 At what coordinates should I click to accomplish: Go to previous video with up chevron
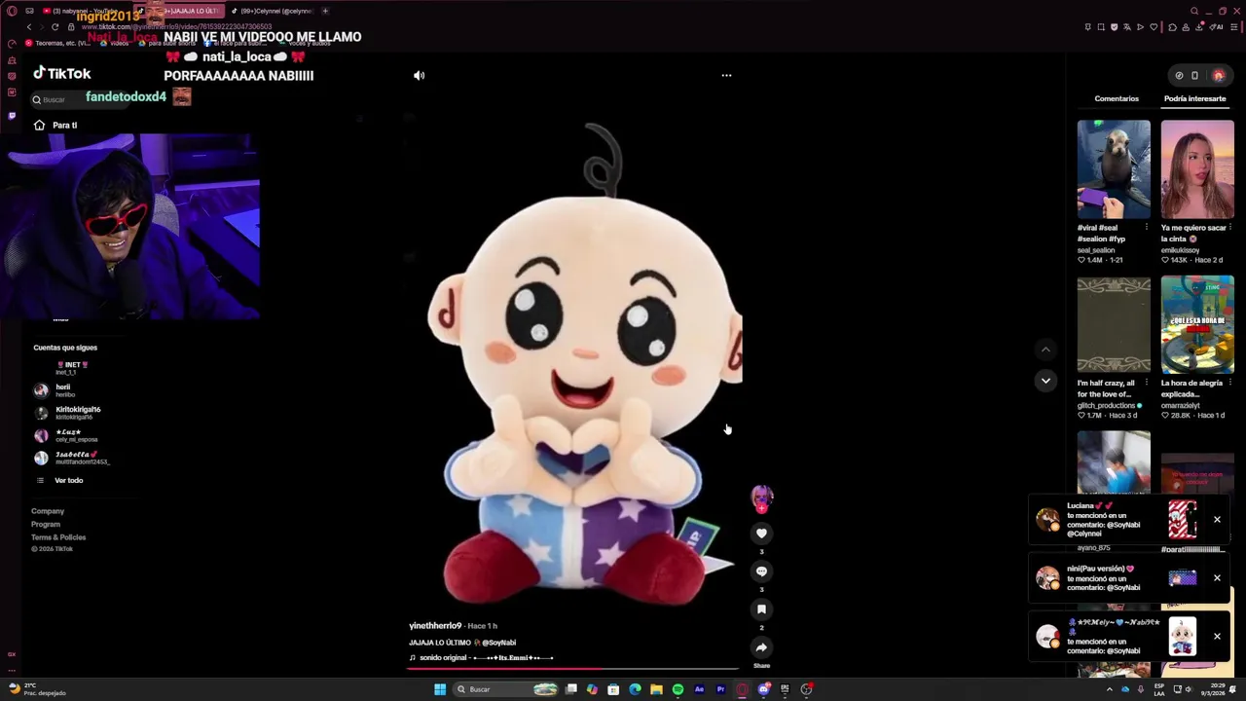coord(1045,350)
